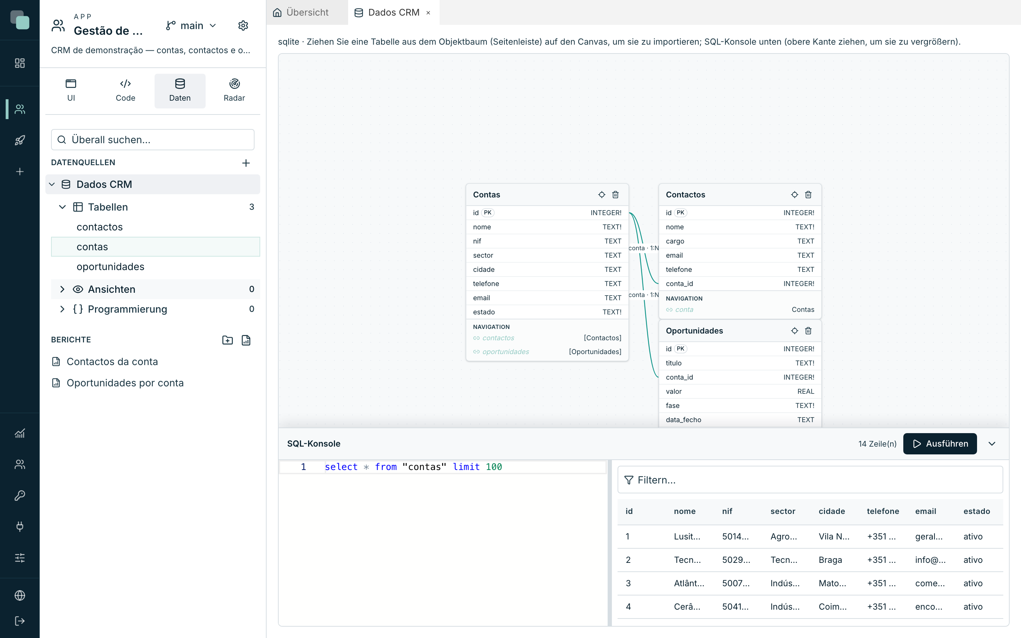
Task: Switch to the Code tab
Action: 125,91
